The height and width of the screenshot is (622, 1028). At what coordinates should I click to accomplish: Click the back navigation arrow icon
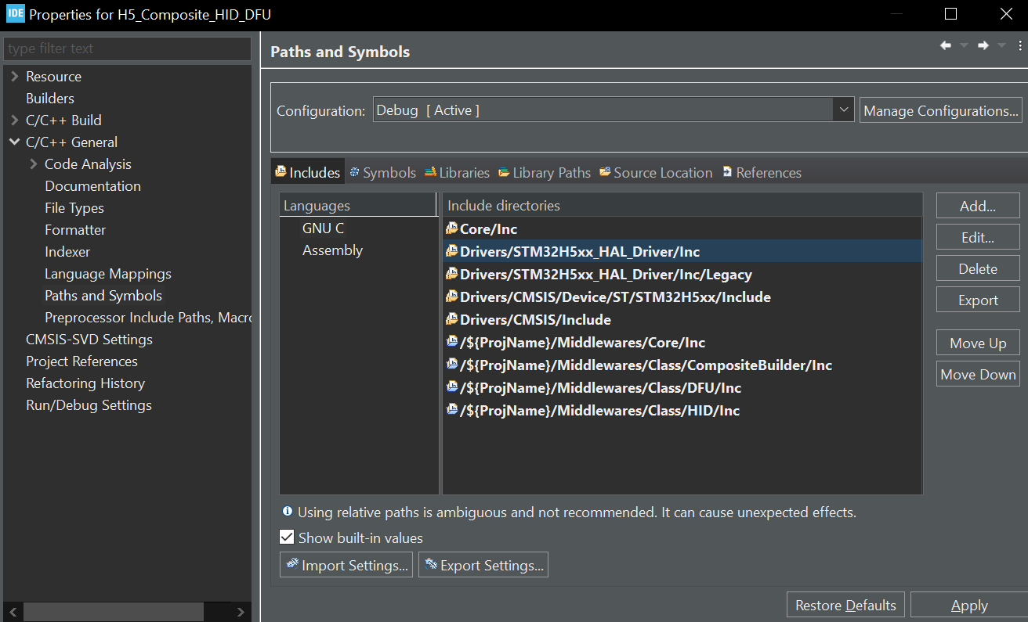click(x=946, y=45)
